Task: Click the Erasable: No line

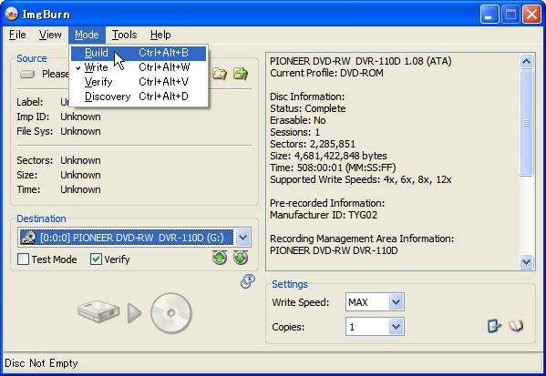Action: (298, 120)
